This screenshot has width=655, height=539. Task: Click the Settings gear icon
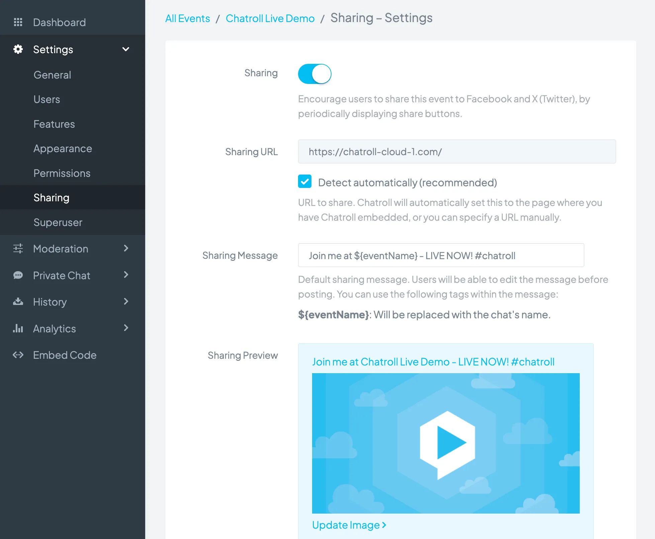click(x=18, y=49)
